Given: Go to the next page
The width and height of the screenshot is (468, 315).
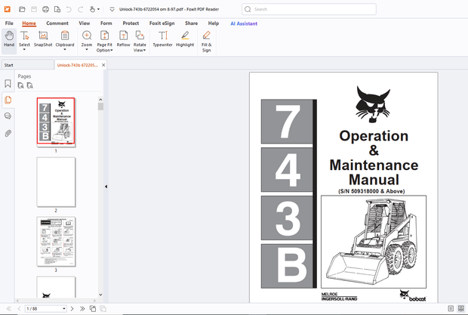Looking at the screenshot, I should [72, 309].
